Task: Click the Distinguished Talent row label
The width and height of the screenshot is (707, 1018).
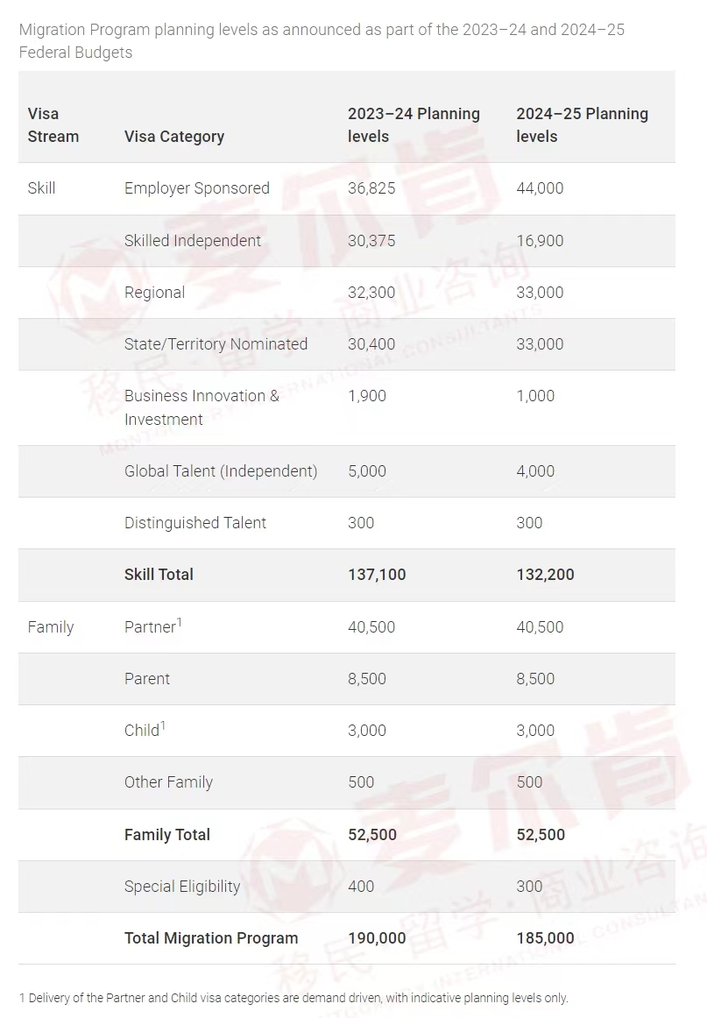Action: (x=194, y=523)
